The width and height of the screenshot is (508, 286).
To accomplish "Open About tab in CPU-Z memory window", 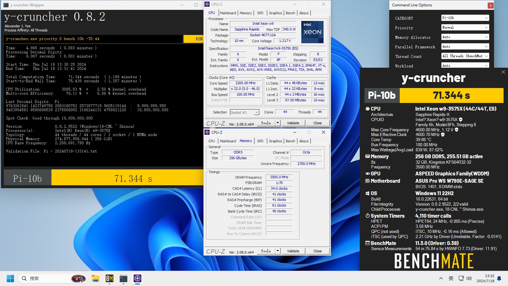I will [x=304, y=141].
